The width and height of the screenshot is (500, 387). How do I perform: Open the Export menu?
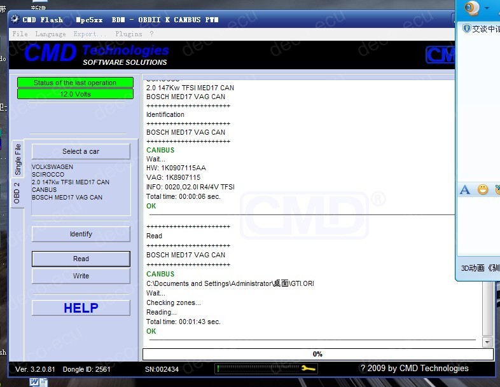click(89, 34)
